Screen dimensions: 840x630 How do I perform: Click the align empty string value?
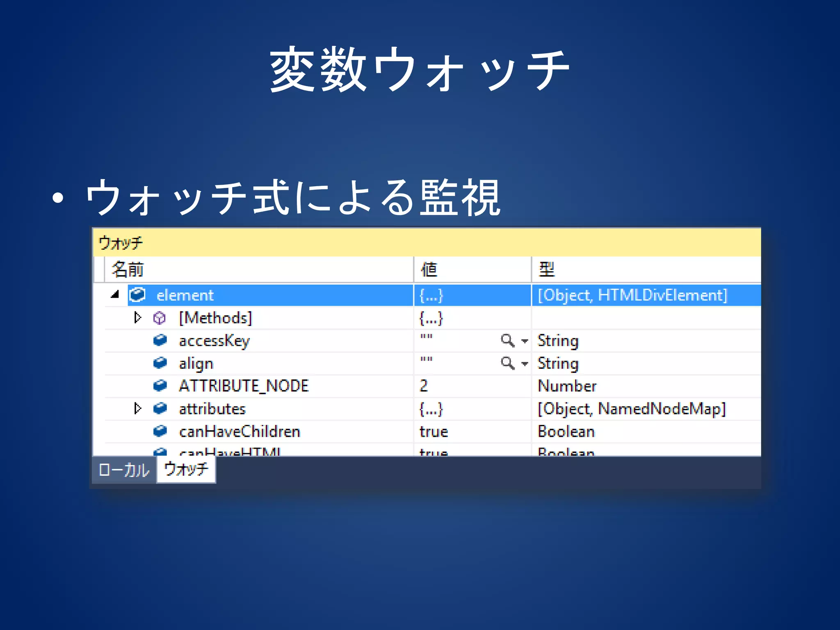pyautogui.click(x=426, y=359)
